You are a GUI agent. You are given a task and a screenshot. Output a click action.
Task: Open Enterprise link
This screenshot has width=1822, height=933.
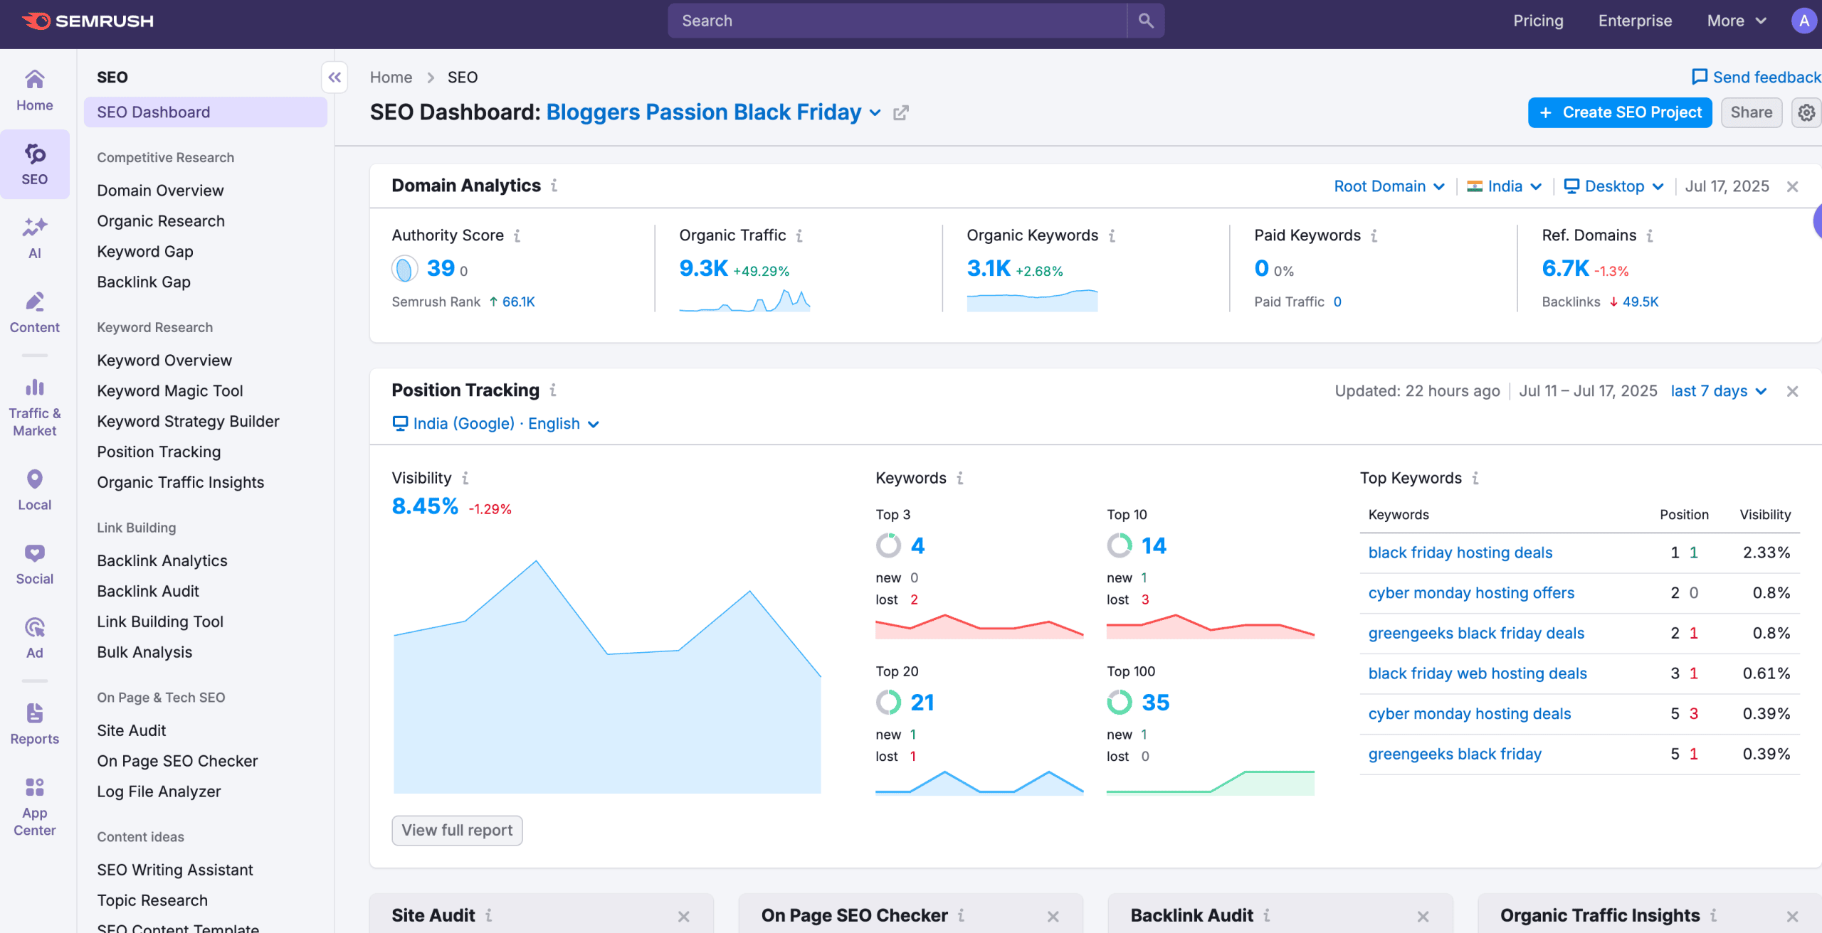coord(1635,21)
